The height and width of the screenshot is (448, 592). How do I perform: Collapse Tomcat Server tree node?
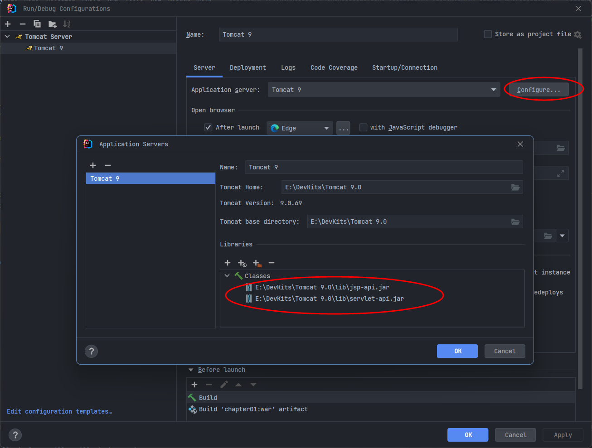(7, 36)
